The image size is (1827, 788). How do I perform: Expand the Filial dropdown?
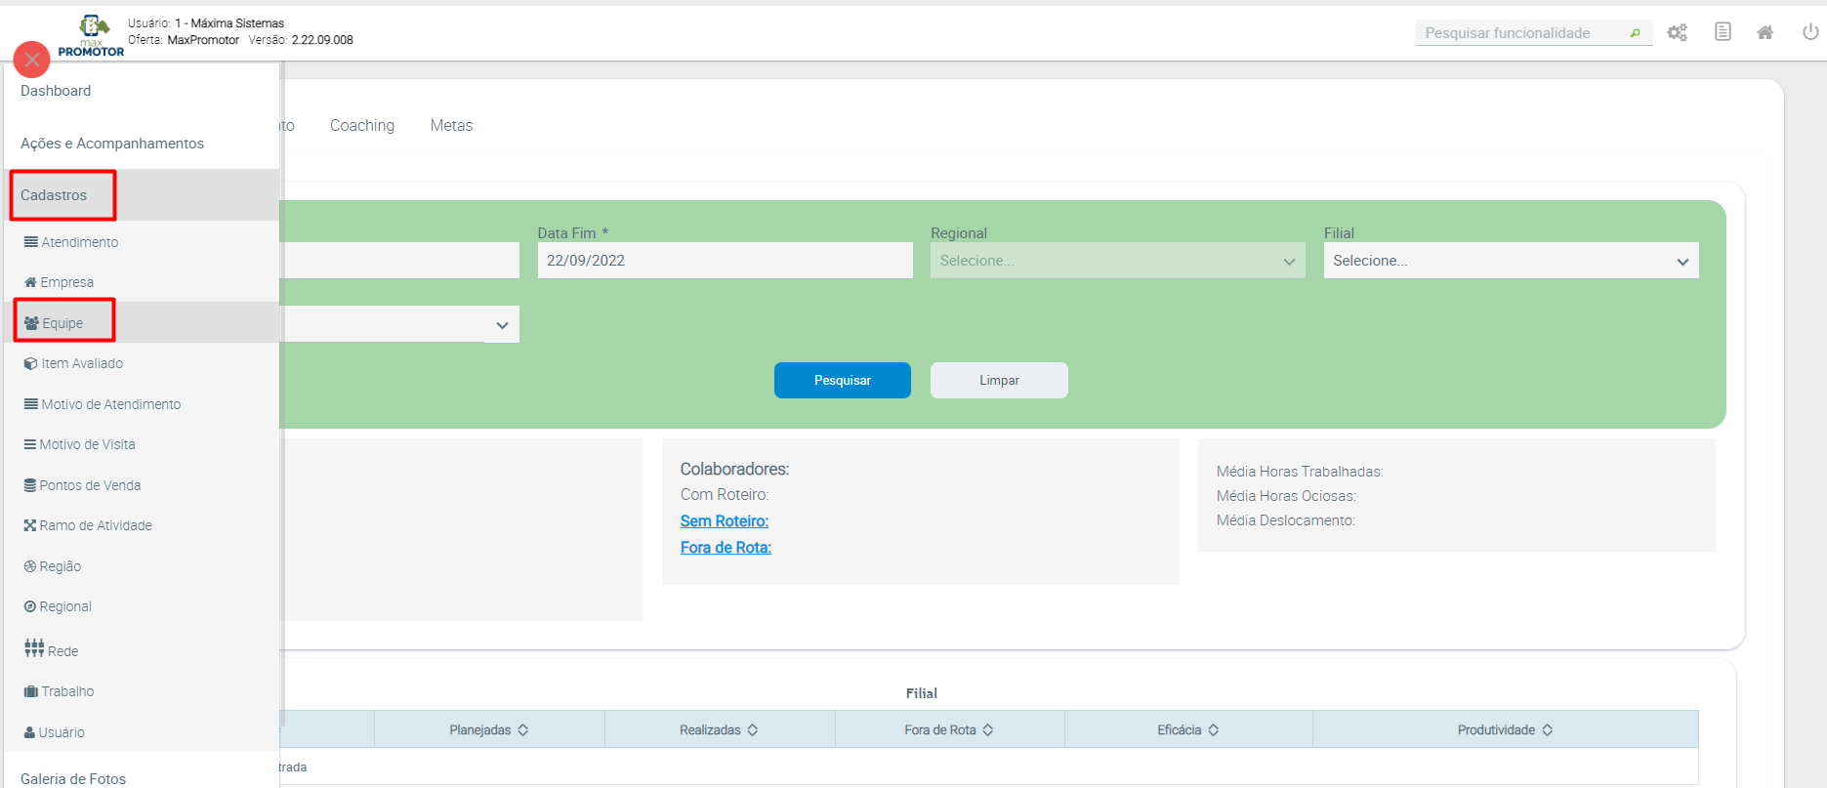click(1510, 261)
